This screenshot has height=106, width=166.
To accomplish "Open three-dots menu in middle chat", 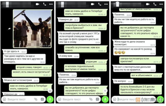I will coord(106,4).
